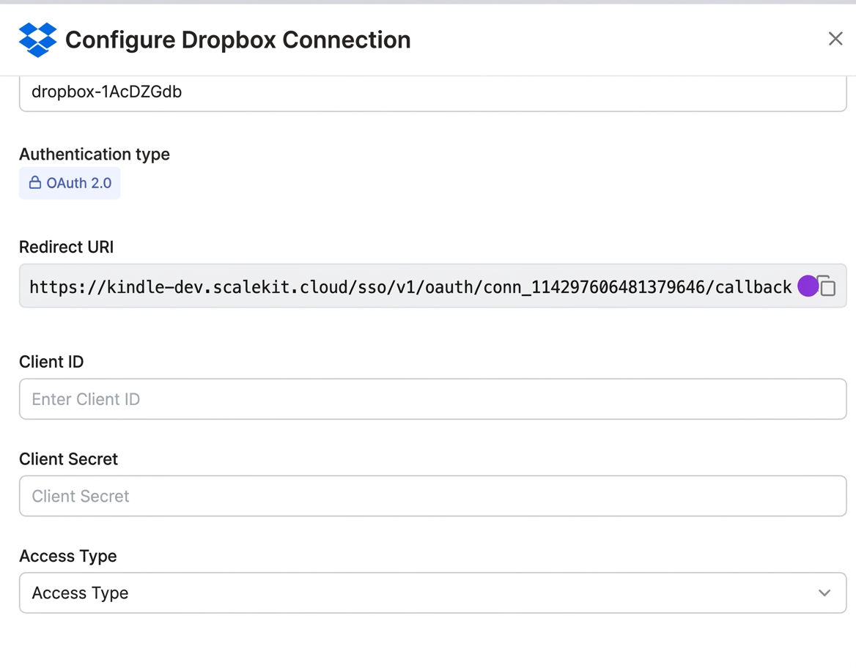Click the Dropbox logo icon

tap(37, 40)
